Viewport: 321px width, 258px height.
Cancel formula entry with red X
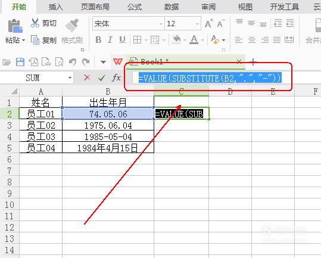[87, 77]
